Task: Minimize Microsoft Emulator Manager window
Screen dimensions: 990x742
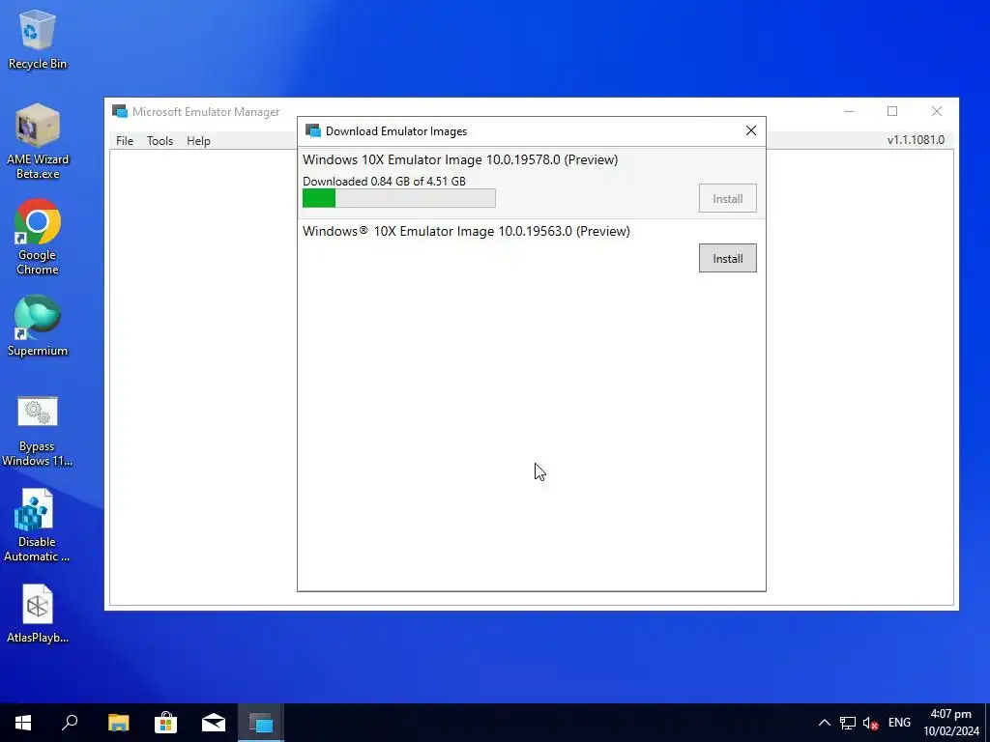Action: pos(849,112)
